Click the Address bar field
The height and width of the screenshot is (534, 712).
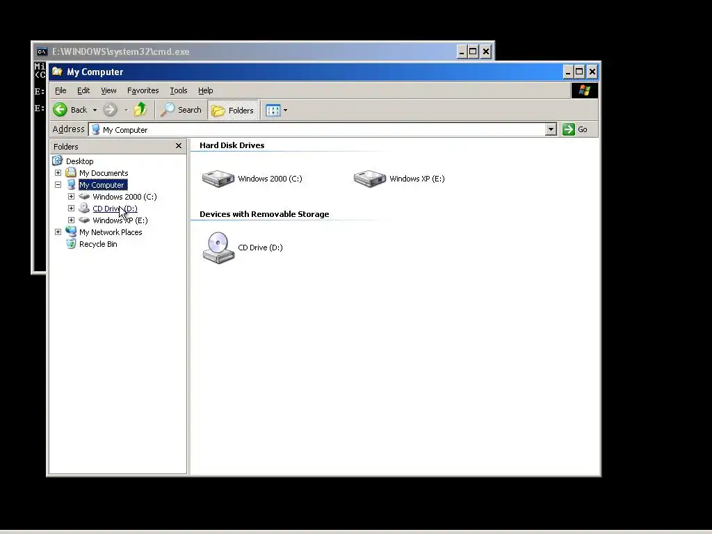(x=317, y=129)
